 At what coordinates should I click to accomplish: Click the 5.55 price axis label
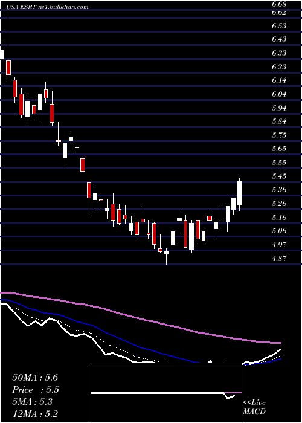[x=279, y=162]
